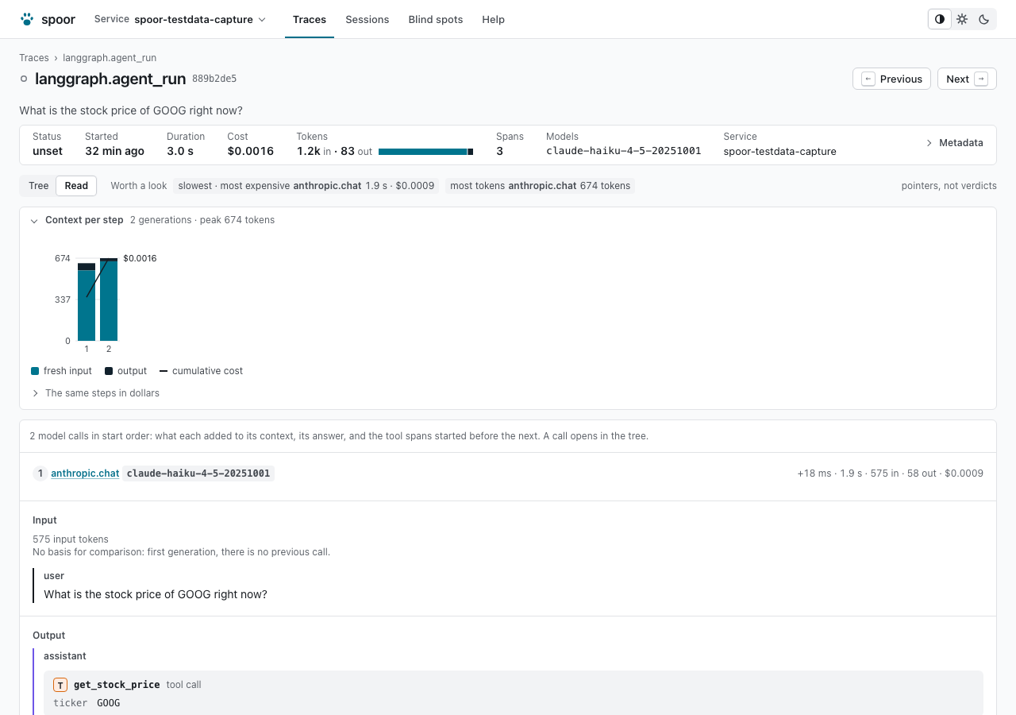Click claude-haiku-4-5-20251001 model badge in step 1
Screen dimensions: 1016x715
(198, 473)
